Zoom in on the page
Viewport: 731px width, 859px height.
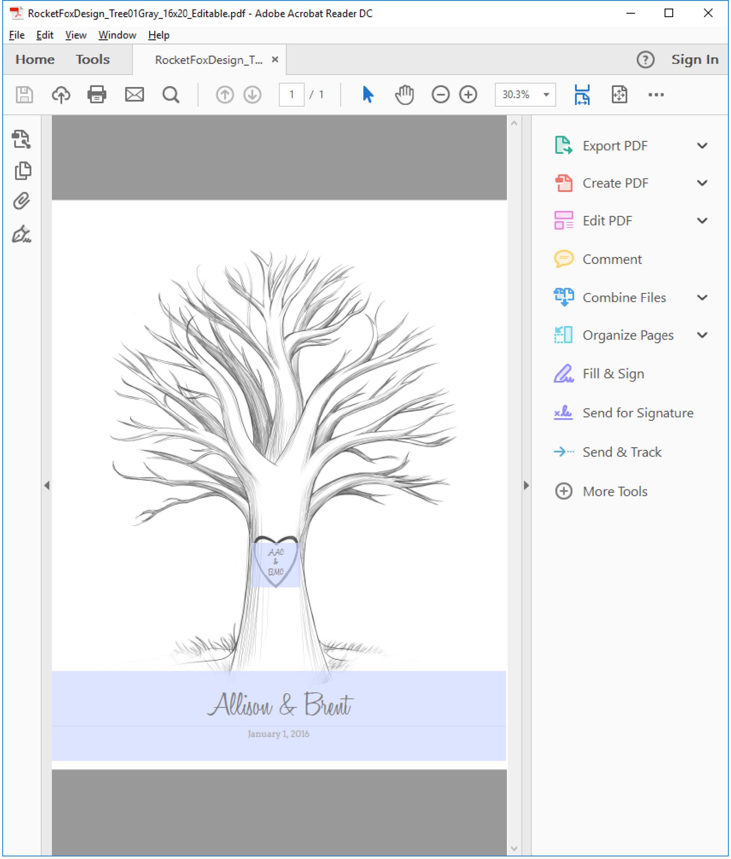tap(468, 94)
